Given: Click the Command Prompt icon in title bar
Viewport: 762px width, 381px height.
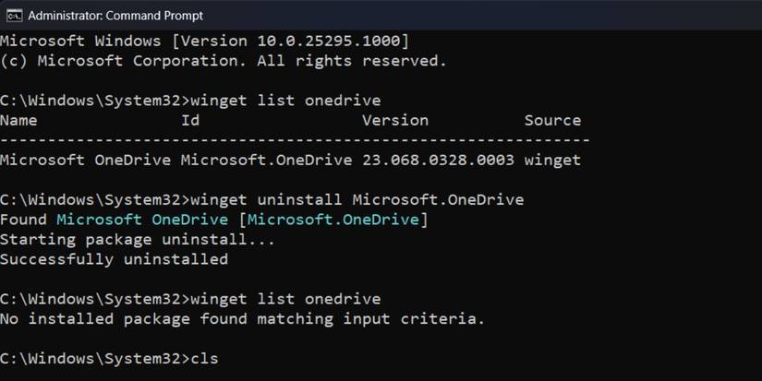Looking at the screenshot, I should point(14,15).
